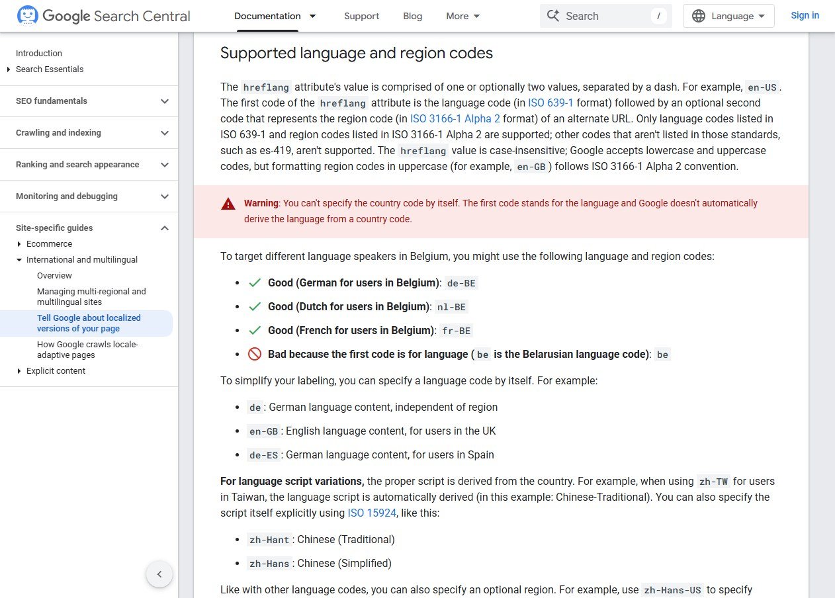Click the en-GB code in the list
The width and height of the screenshot is (835, 598).
click(x=263, y=431)
